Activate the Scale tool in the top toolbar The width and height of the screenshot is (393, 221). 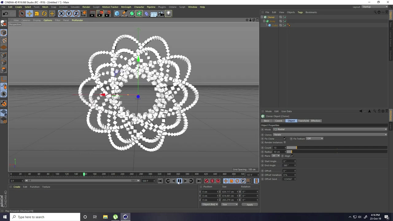[x=37, y=14]
